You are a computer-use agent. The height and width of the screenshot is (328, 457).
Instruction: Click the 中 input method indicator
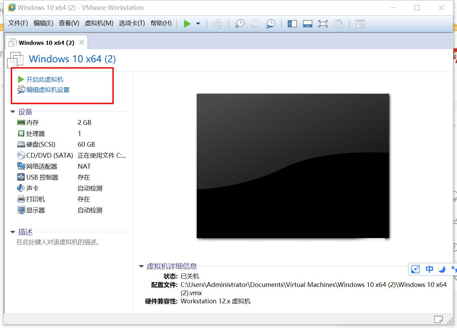click(429, 269)
